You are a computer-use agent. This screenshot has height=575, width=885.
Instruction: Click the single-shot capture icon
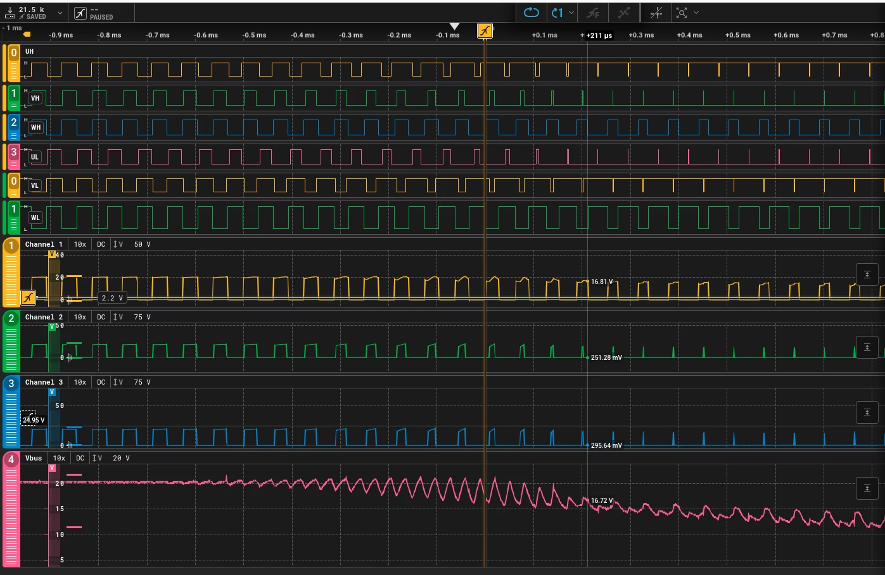(x=557, y=13)
